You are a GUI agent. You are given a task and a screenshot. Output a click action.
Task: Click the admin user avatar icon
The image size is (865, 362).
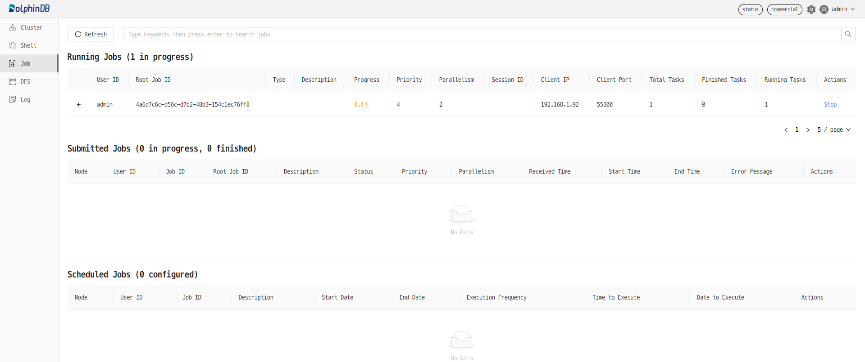tap(824, 9)
